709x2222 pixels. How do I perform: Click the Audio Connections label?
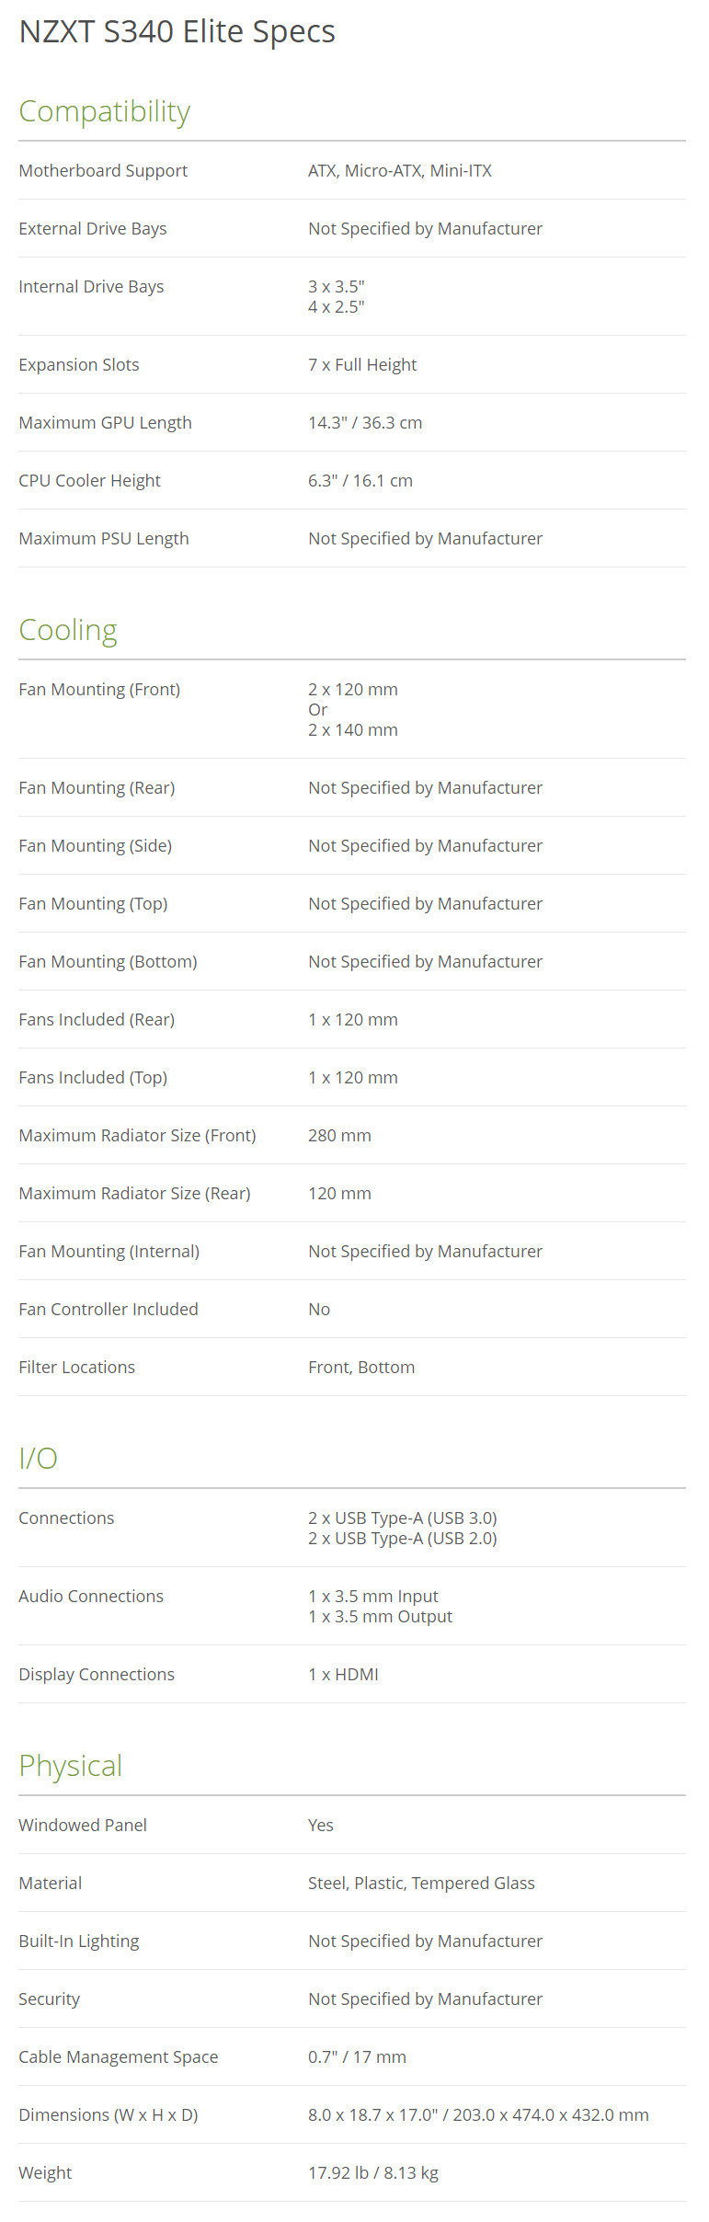pyautogui.click(x=91, y=1597)
